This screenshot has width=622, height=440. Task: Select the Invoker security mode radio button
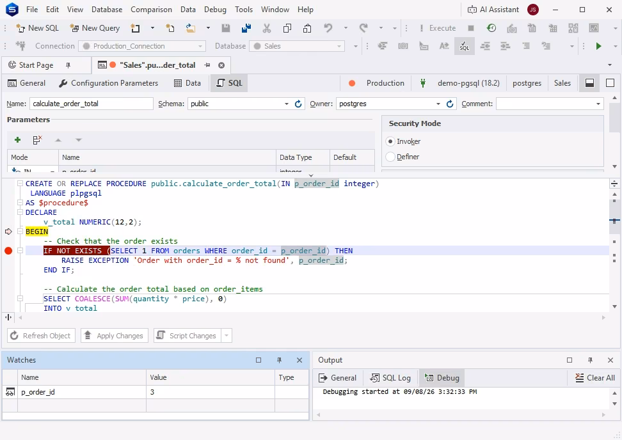coord(390,141)
